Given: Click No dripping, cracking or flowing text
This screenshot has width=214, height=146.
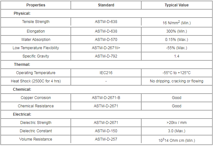Looking at the screenshot, I should (177, 81).
